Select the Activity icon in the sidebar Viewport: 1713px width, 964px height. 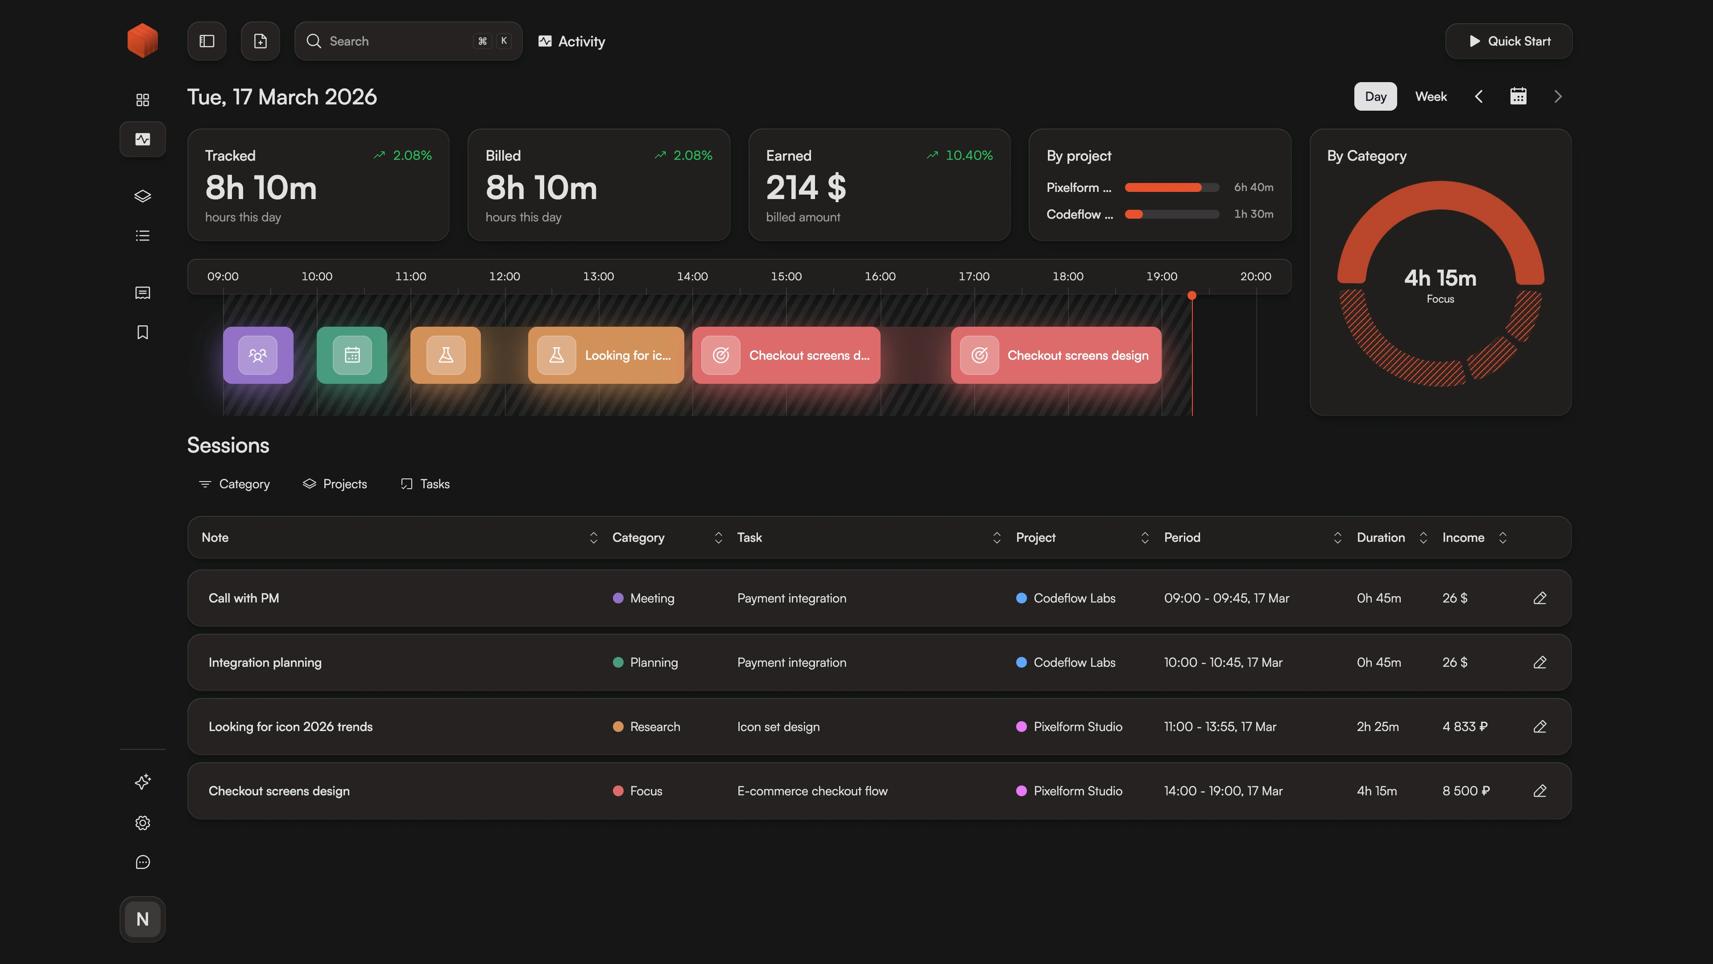pyautogui.click(x=142, y=139)
